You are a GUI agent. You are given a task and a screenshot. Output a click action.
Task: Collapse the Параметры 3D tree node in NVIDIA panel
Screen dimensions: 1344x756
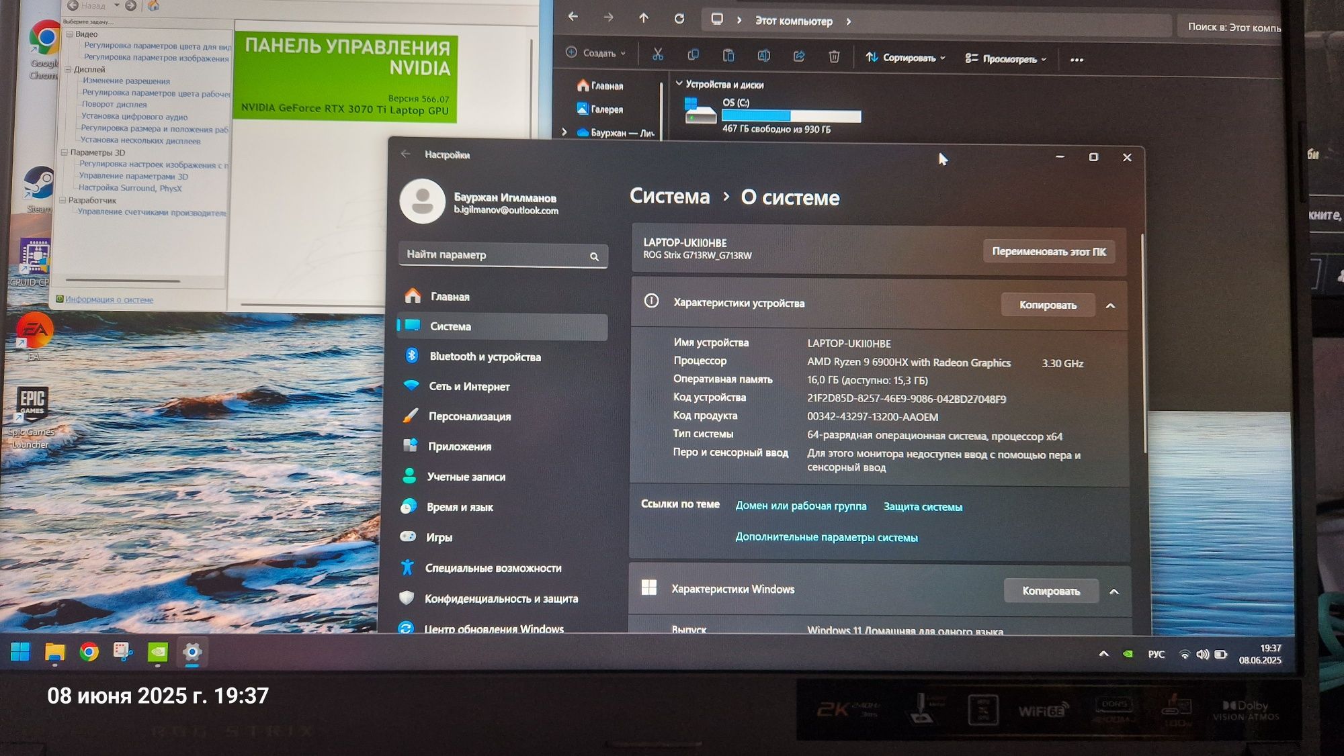pos(65,152)
